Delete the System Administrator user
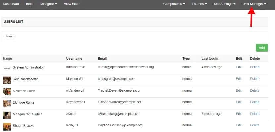 click(255, 67)
